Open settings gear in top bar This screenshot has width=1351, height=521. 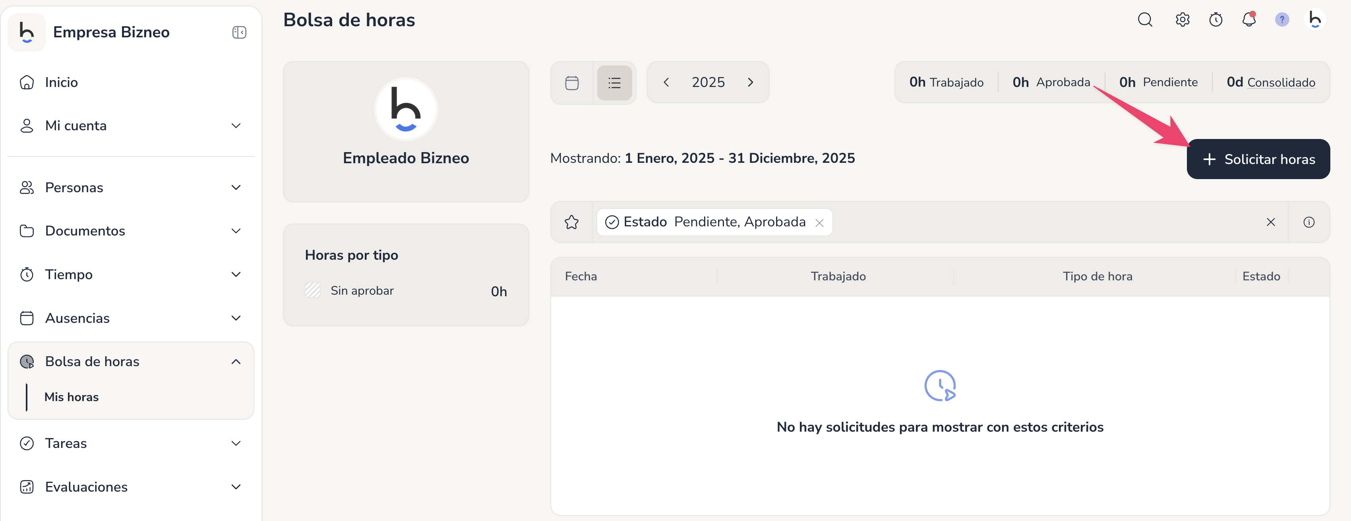[1182, 20]
